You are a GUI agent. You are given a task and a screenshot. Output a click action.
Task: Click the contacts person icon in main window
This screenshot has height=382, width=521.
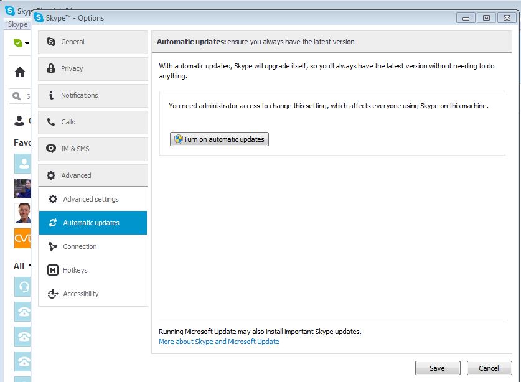click(19, 121)
